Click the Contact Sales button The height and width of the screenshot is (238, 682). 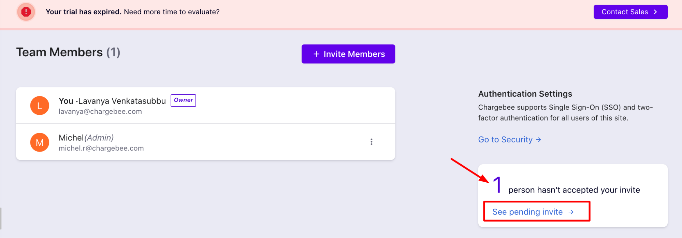630,12
